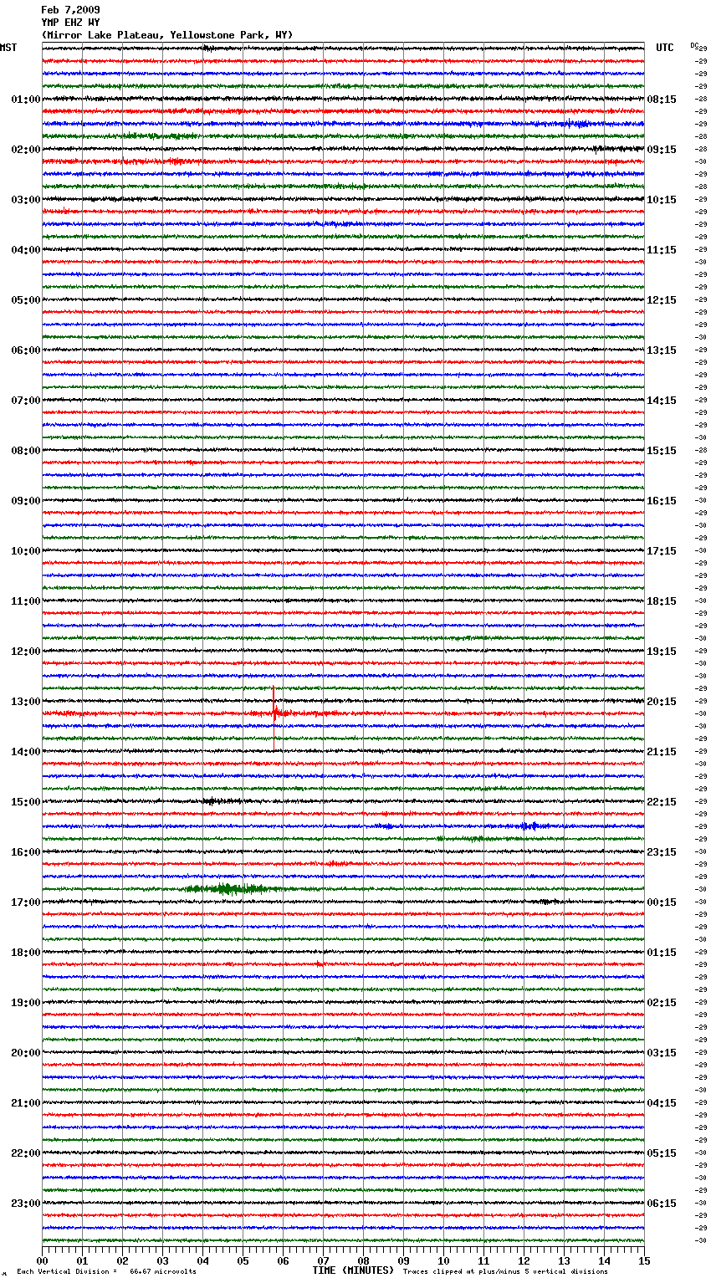711x1283 pixels.
Task: Click the 'Each Vertical Division = 66.67 microvolts' note
Action: 106,1271
